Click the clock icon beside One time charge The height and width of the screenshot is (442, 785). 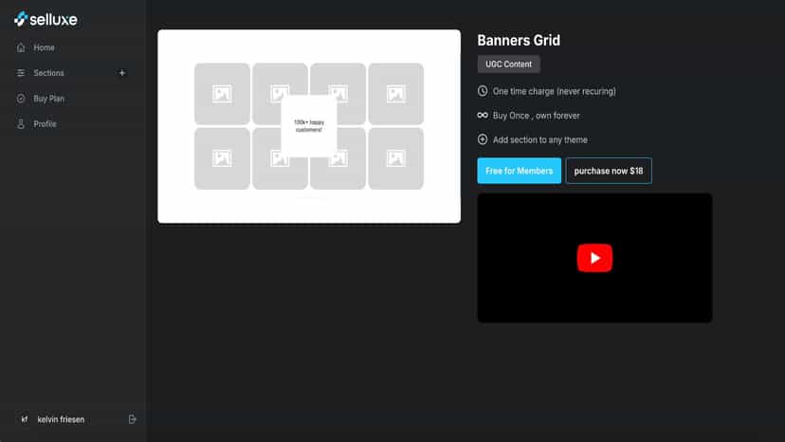pyautogui.click(x=483, y=91)
